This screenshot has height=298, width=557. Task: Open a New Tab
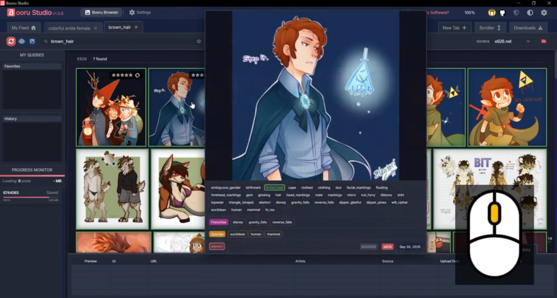point(454,28)
